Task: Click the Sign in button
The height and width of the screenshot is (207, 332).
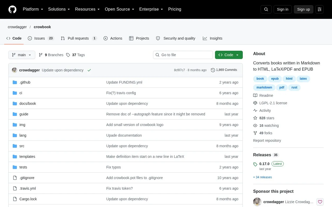Action: [282, 9]
